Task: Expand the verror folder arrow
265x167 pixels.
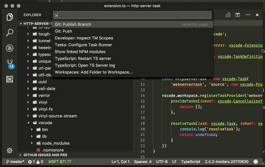Action: pos(28,95)
